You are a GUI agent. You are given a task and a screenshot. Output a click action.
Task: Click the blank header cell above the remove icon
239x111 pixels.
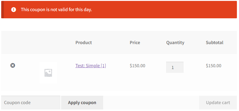coord(13,42)
